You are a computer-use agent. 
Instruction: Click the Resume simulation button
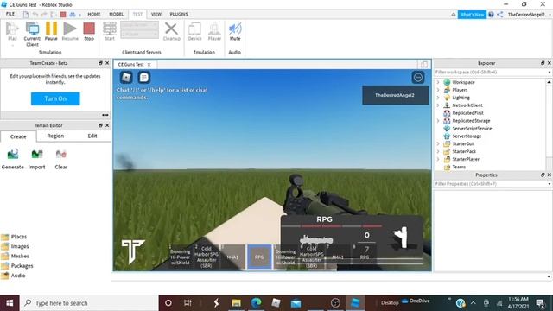[x=70, y=32]
